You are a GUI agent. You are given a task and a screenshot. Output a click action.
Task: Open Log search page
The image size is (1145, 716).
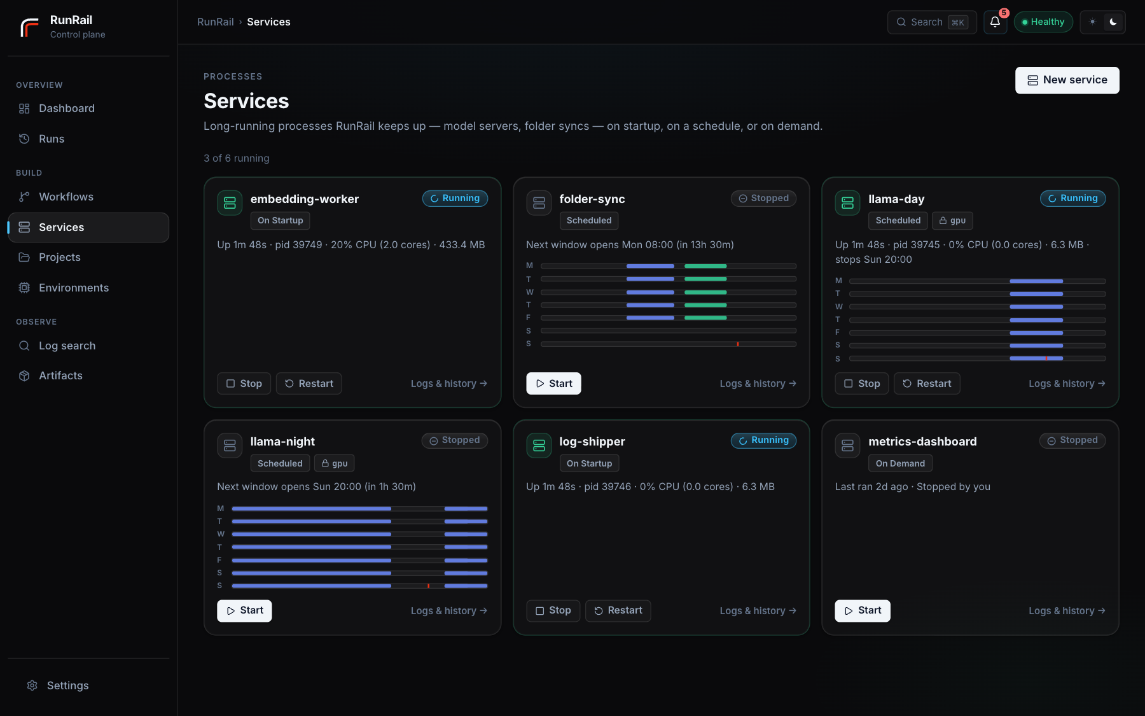tap(88, 346)
